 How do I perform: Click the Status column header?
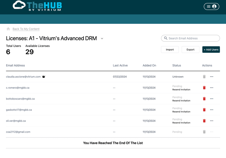[176, 65]
